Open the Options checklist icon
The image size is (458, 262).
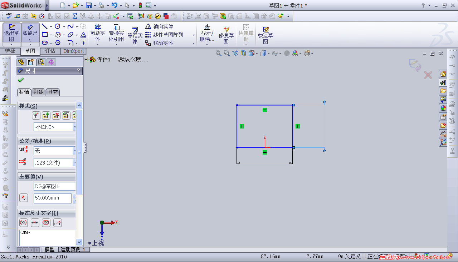tap(148, 5)
